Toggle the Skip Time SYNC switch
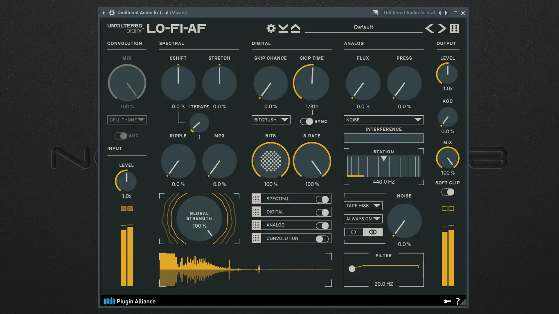 click(307, 121)
